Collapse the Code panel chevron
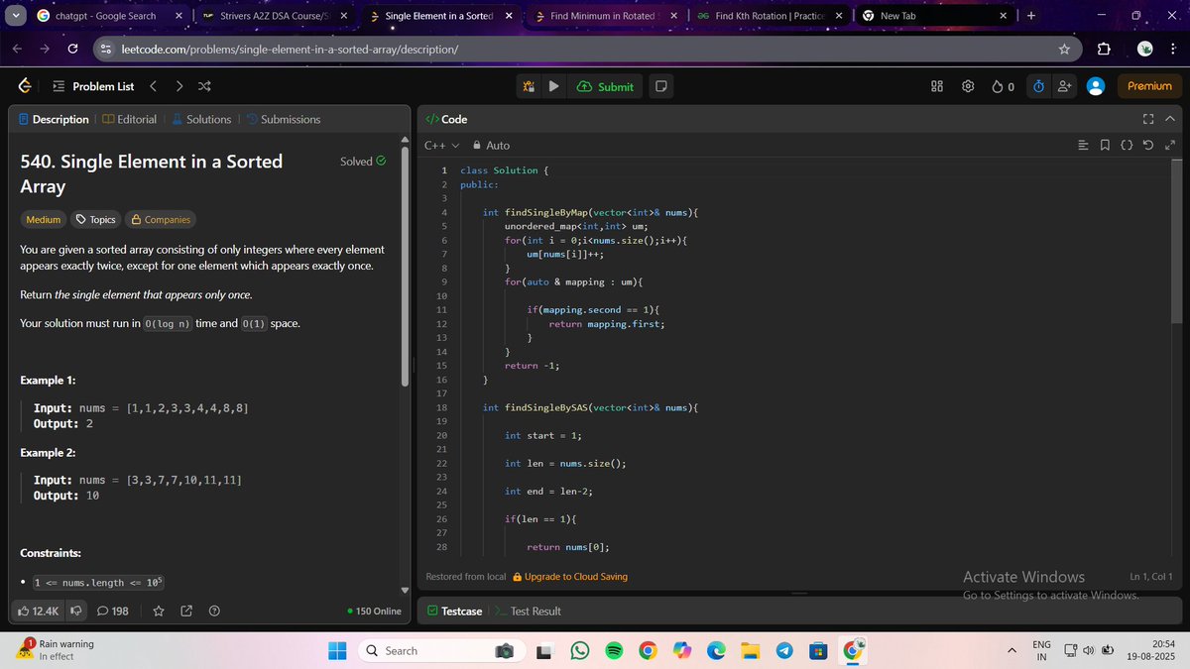The image size is (1190, 669). click(x=1169, y=119)
